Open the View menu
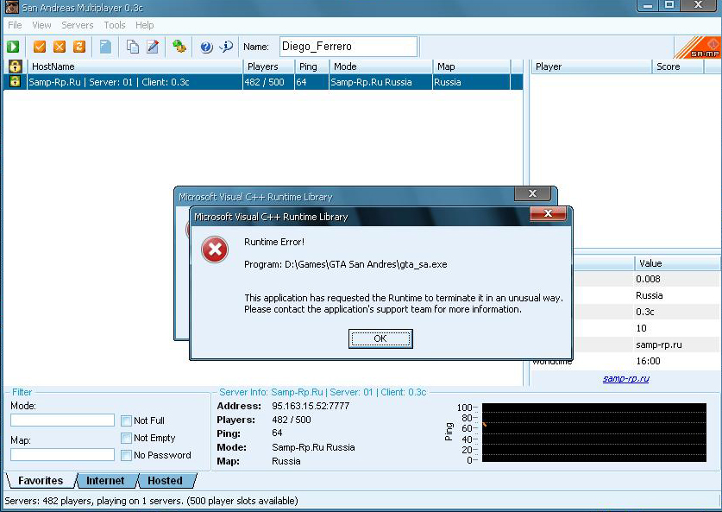The image size is (722, 512). pos(41,25)
